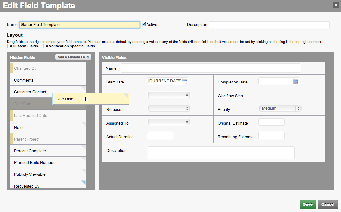Click the Add a Custom Field button
The height and width of the screenshot is (212, 341).
click(73, 57)
